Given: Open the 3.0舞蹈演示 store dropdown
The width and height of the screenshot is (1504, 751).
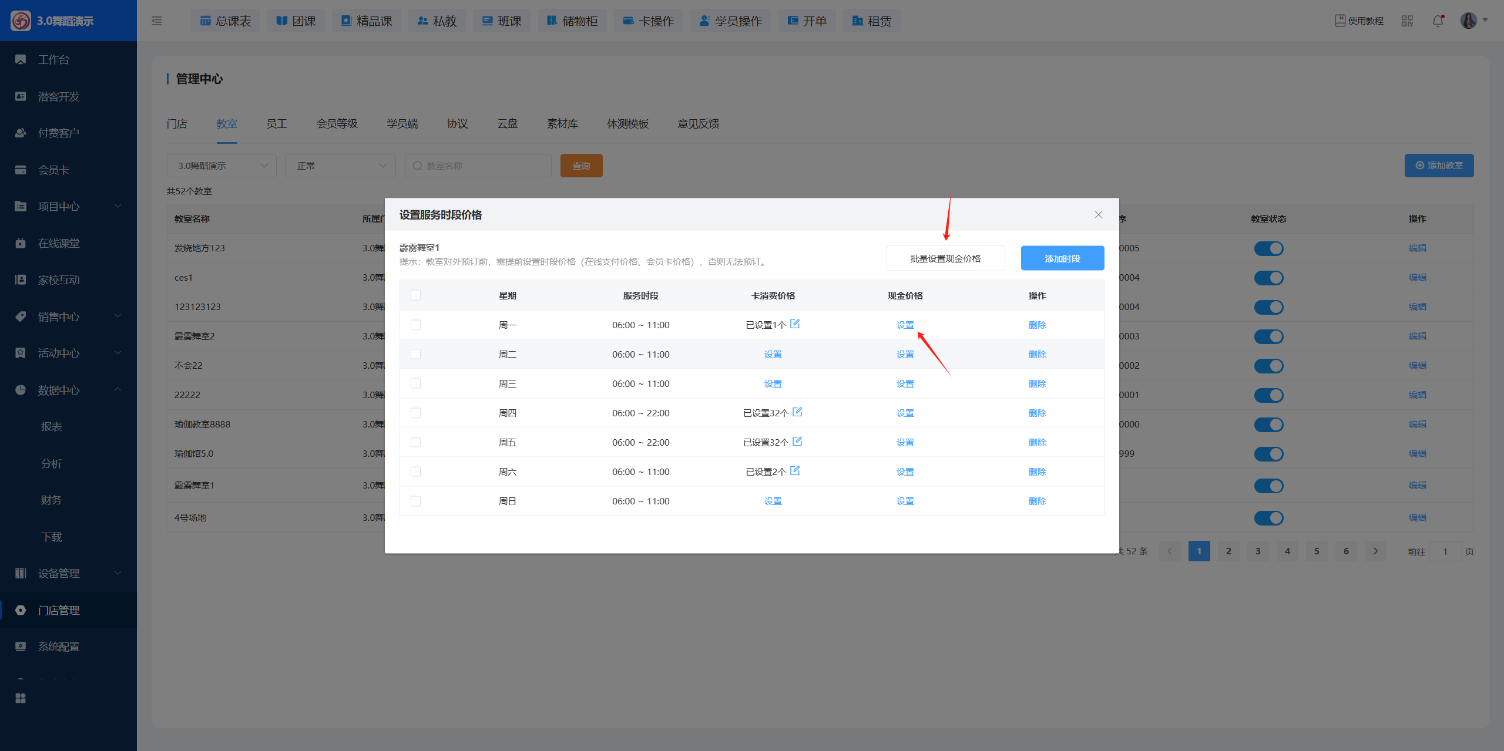Looking at the screenshot, I should pos(221,166).
